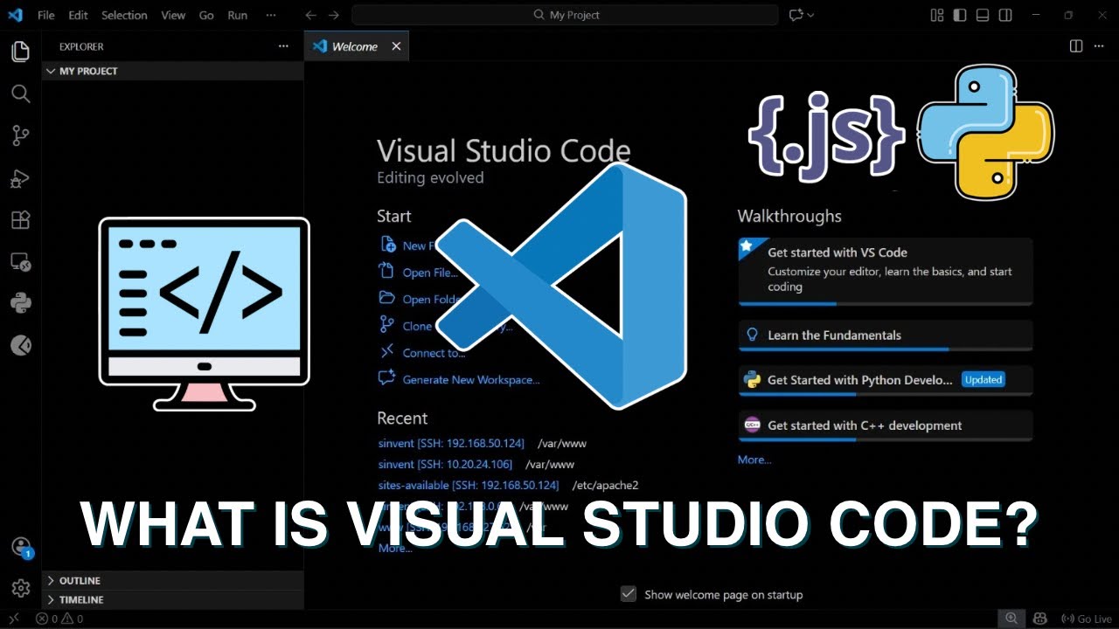Expand the TIMELINE section
The image size is (1119, 629).
(x=173, y=599)
